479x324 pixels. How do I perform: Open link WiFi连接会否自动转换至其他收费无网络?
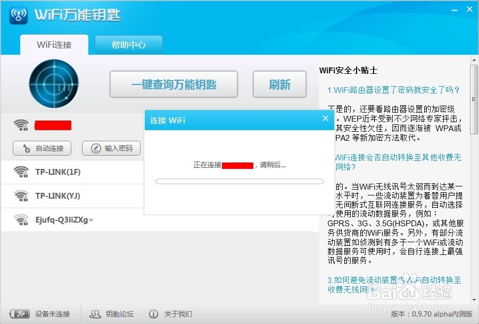click(398, 162)
